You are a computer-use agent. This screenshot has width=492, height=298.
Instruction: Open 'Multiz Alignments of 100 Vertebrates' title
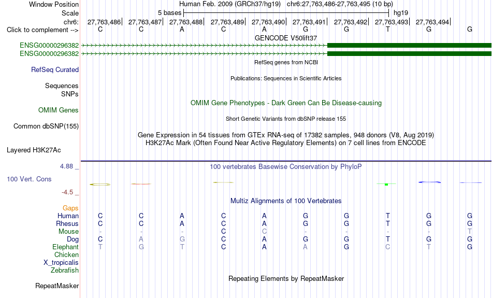coord(286,201)
